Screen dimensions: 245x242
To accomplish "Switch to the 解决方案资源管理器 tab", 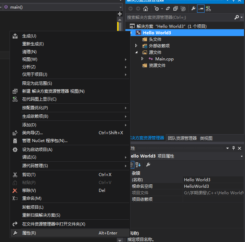I will point(147,138).
